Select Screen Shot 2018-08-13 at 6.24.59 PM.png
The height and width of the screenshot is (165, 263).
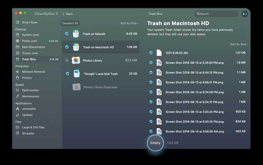[x=194, y=92]
